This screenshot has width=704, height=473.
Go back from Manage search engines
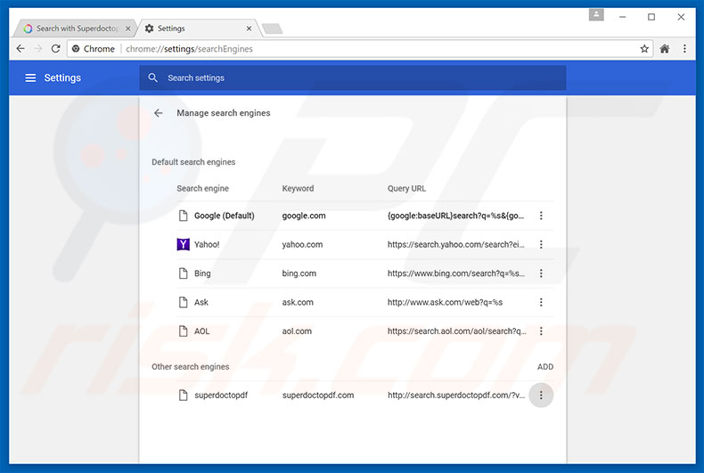click(x=158, y=113)
